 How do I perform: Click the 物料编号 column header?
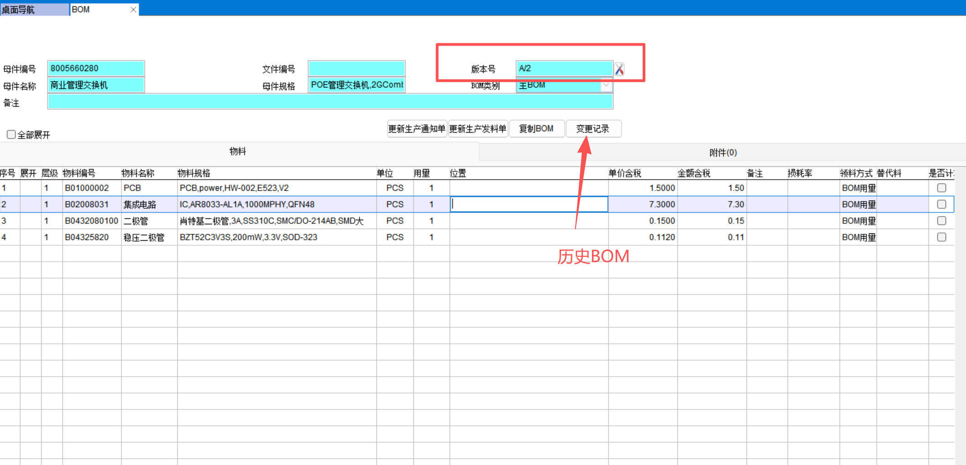[79, 173]
